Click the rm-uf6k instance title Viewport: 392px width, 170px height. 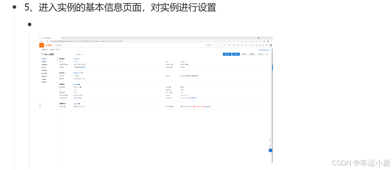(x=49, y=54)
